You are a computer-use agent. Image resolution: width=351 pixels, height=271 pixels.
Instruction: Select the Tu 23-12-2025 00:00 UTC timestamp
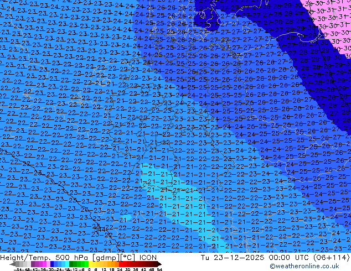click(x=255, y=258)
